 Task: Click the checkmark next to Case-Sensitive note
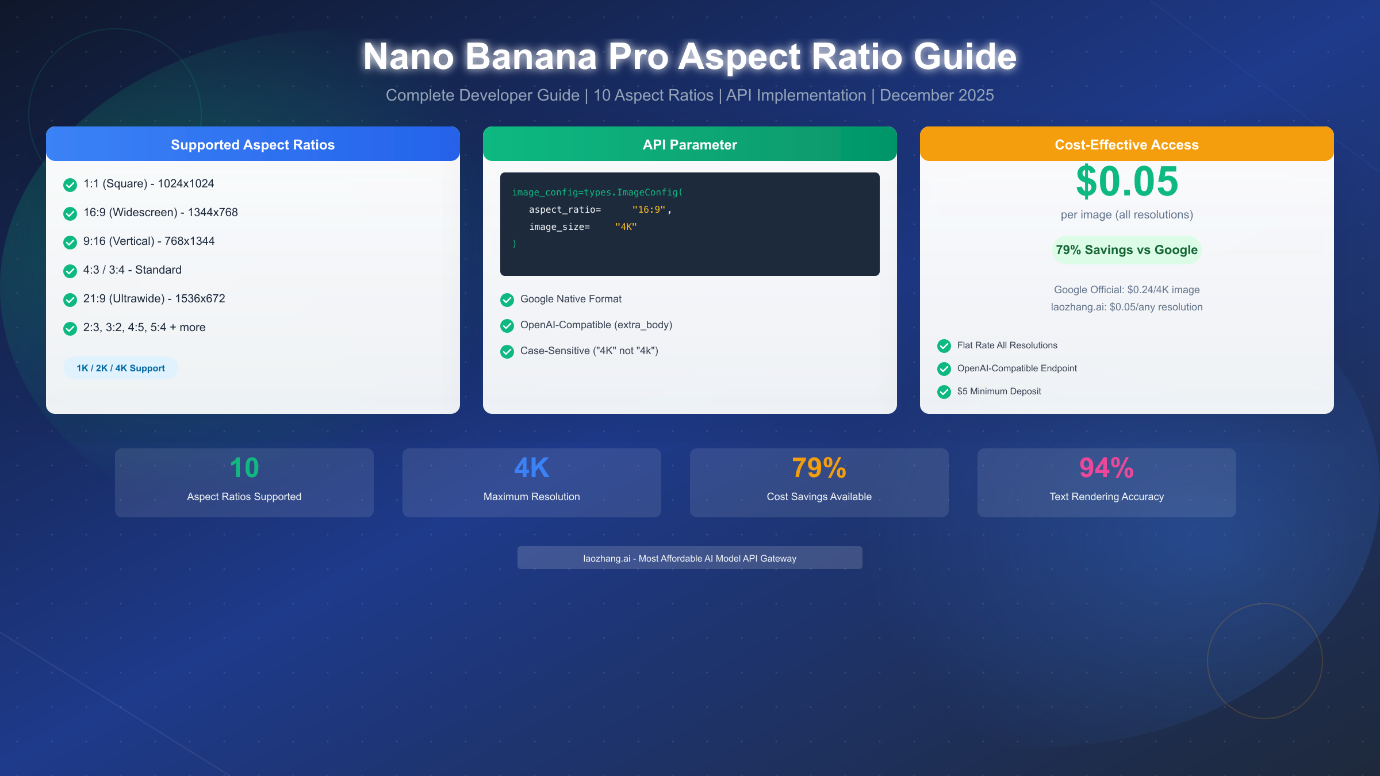[x=507, y=351]
